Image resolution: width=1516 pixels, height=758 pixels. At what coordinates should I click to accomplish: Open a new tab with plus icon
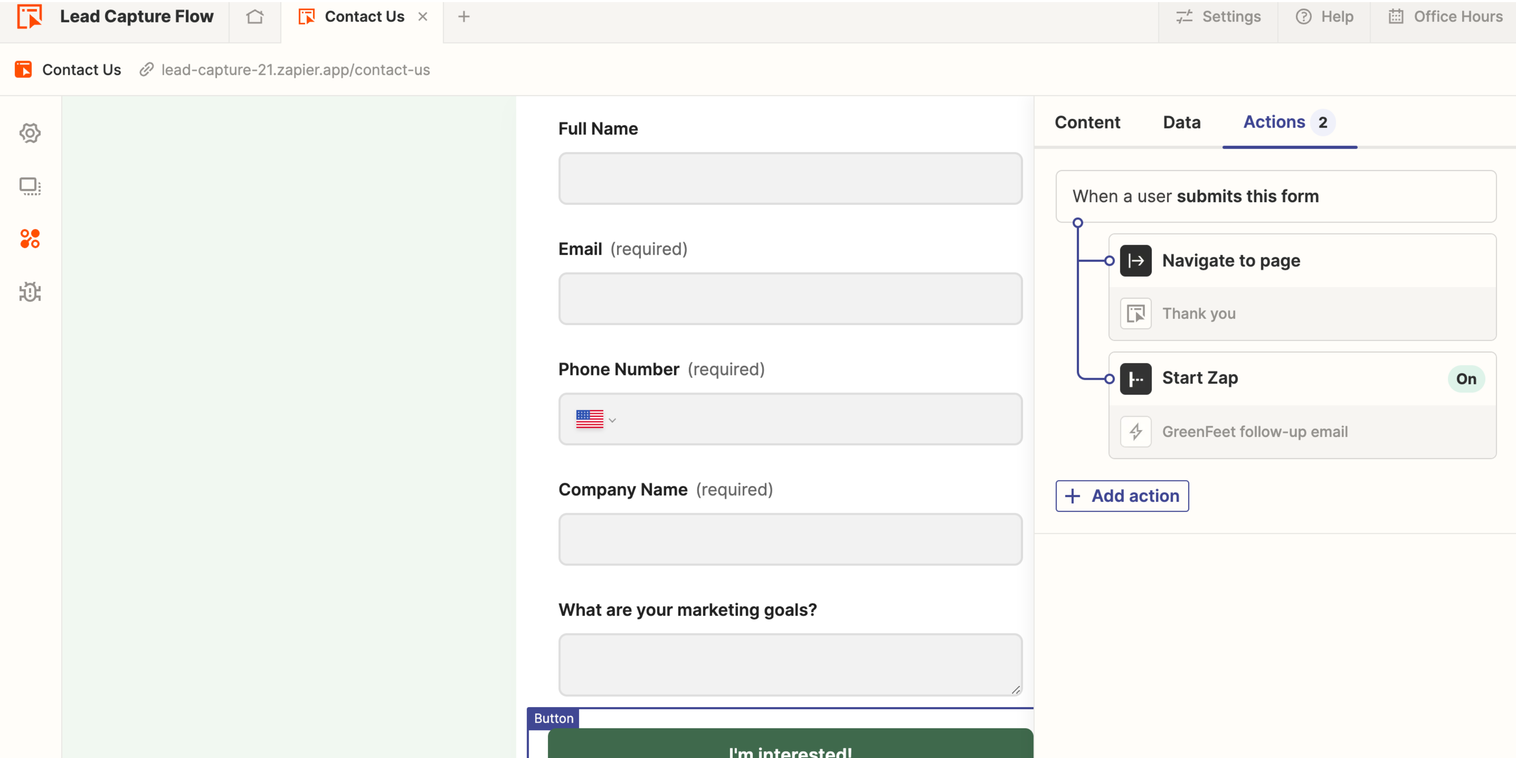coord(464,16)
